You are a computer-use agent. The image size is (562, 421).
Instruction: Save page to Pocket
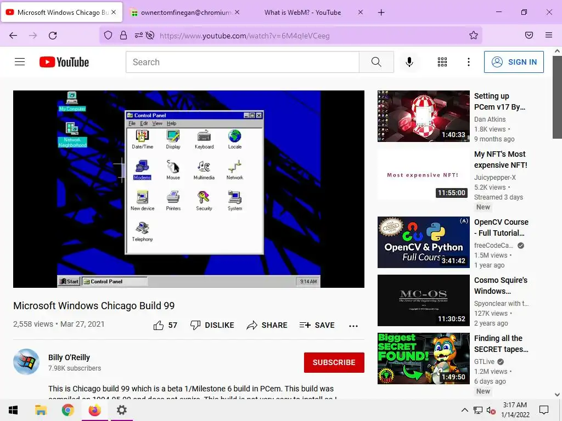[529, 35]
